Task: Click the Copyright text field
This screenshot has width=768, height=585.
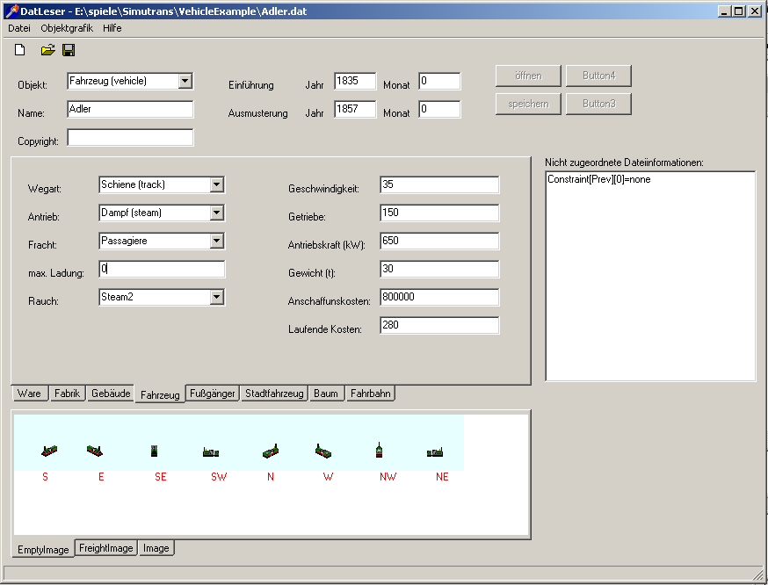Action: point(130,138)
